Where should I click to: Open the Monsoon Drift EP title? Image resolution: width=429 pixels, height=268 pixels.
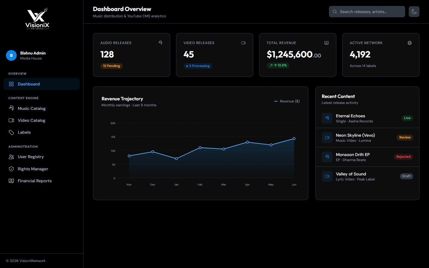353,155
